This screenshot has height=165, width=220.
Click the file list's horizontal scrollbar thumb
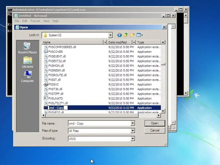(92, 115)
